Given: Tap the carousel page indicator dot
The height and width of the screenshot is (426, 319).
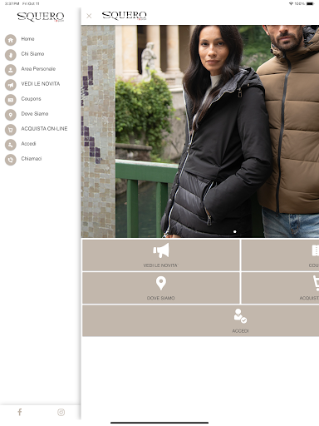Looking at the screenshot, I should click(x=235, y=231).
